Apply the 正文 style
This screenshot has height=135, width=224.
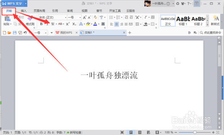tap(168, 21)
